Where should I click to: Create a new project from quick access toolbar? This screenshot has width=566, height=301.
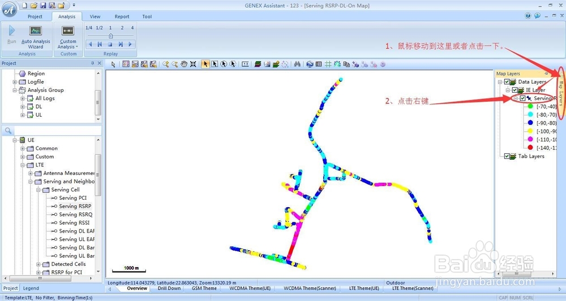click(x=24, y=6)
